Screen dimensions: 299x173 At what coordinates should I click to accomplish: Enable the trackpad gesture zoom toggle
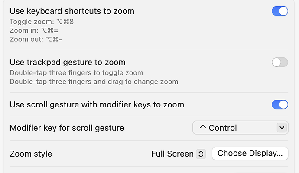(x=279, y=63)
